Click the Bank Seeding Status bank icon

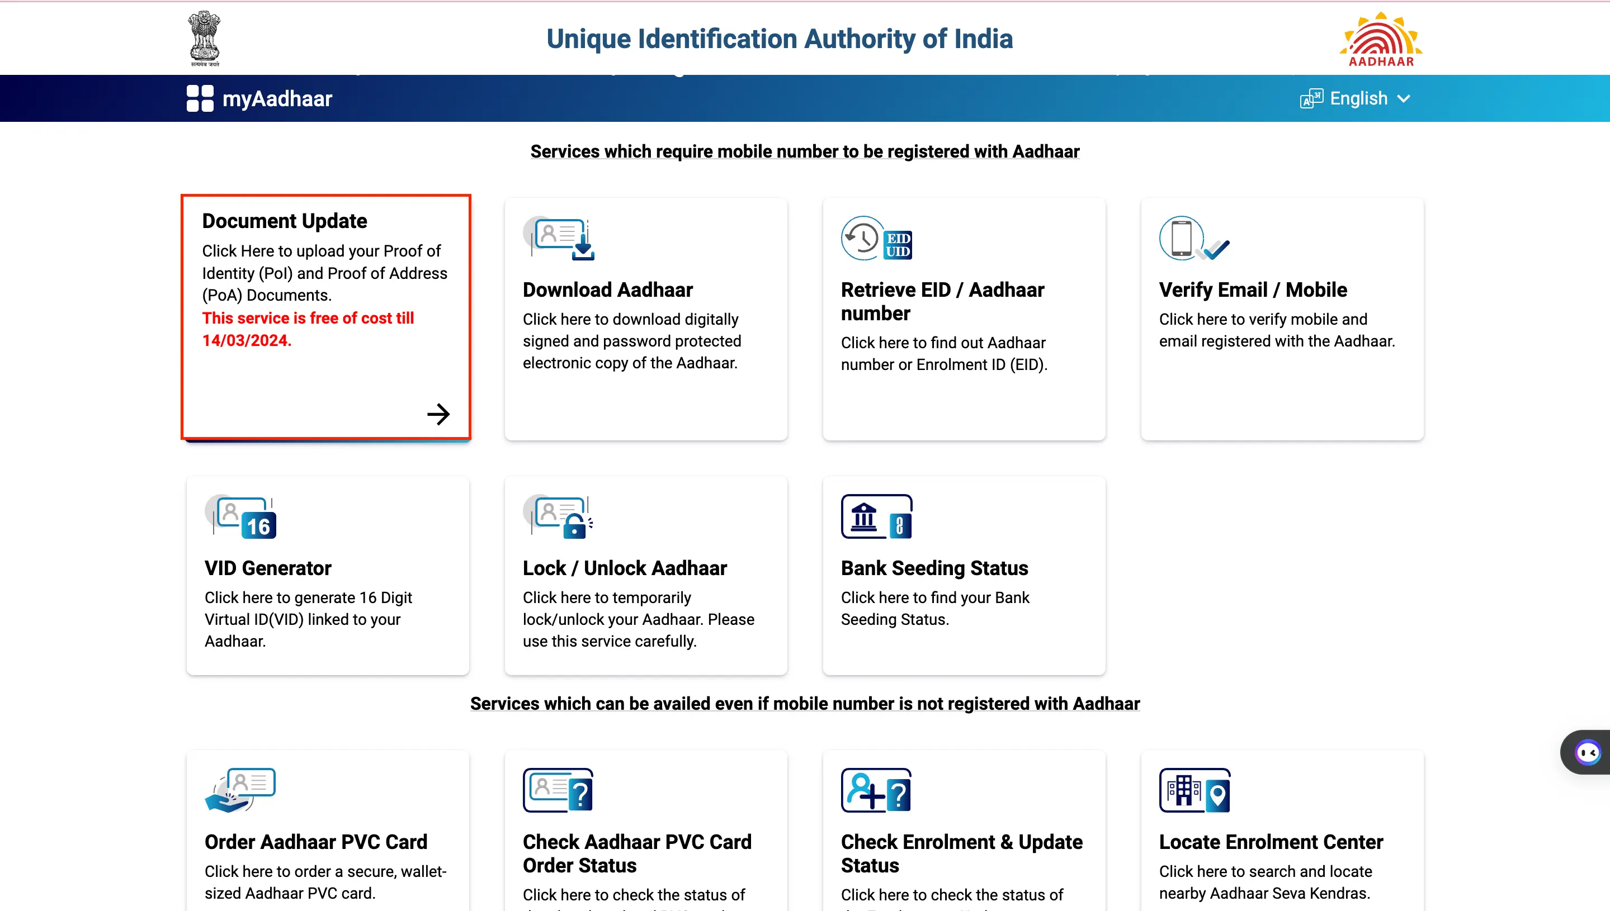coord(876,517)
